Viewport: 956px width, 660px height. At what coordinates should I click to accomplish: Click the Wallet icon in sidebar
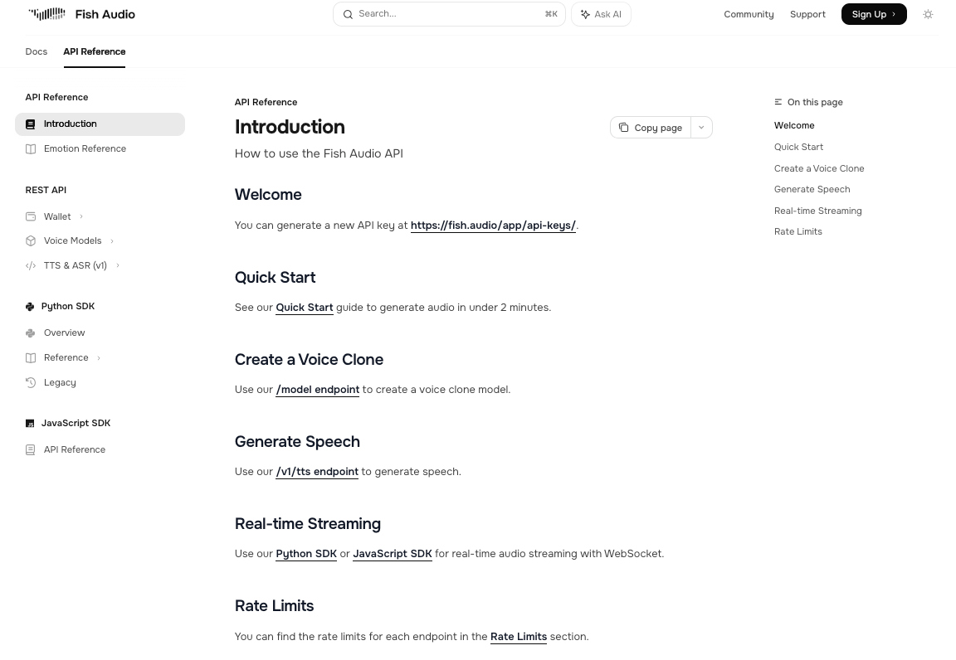click(x=31, y=216)
